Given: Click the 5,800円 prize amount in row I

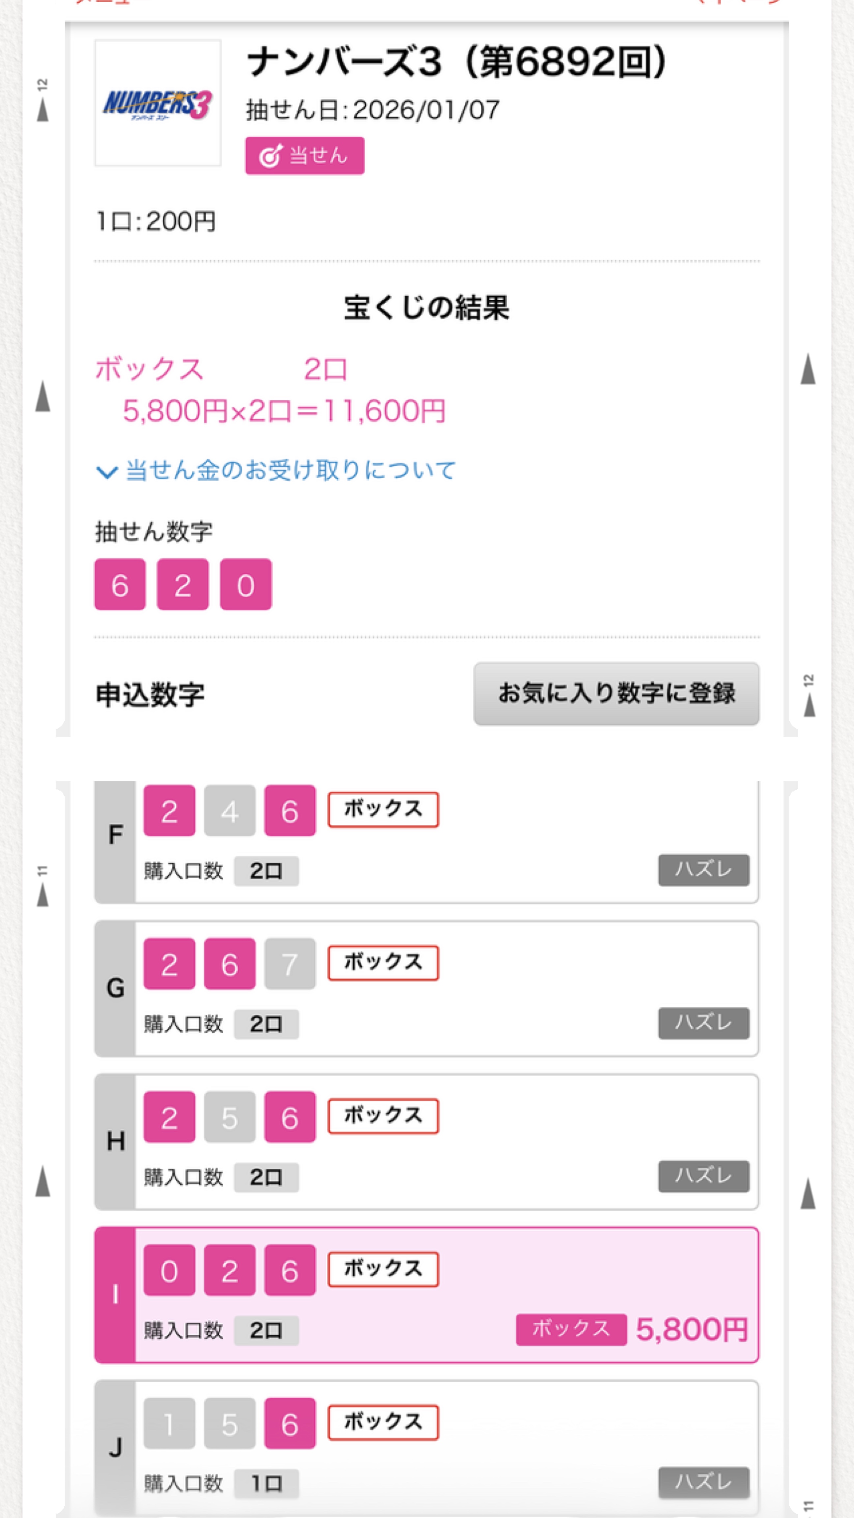Looking at the screenshot, I should pos(692,1330).
